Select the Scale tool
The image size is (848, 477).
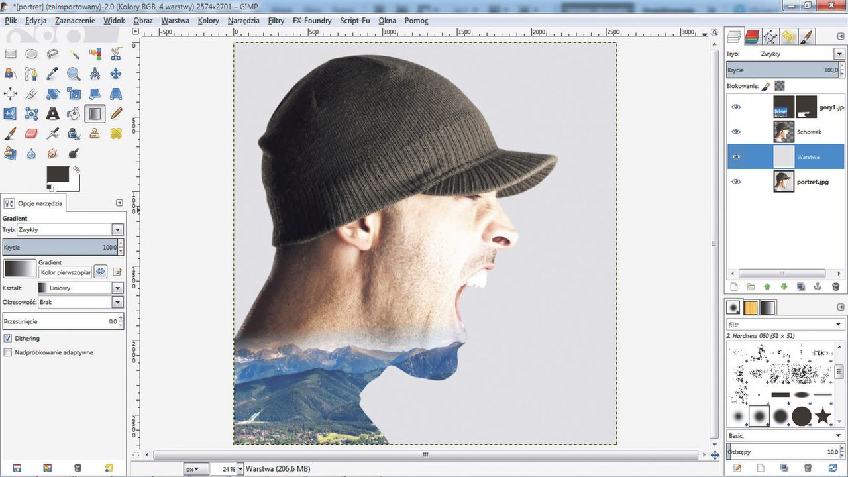(x=74, y=93)
